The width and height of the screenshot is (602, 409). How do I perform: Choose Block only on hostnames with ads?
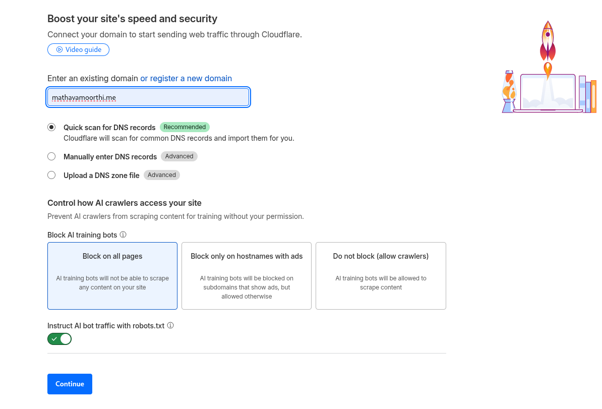tap(247, 275)
